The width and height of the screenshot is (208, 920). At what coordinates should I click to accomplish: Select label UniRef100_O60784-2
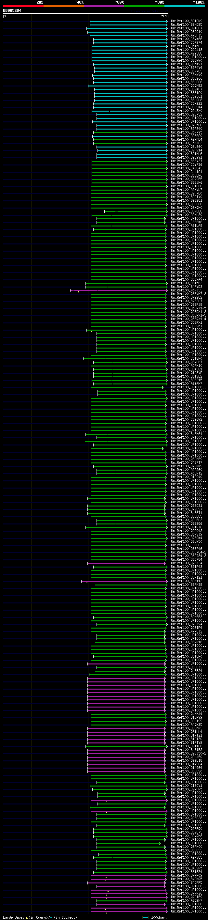(x=188, y=553)
